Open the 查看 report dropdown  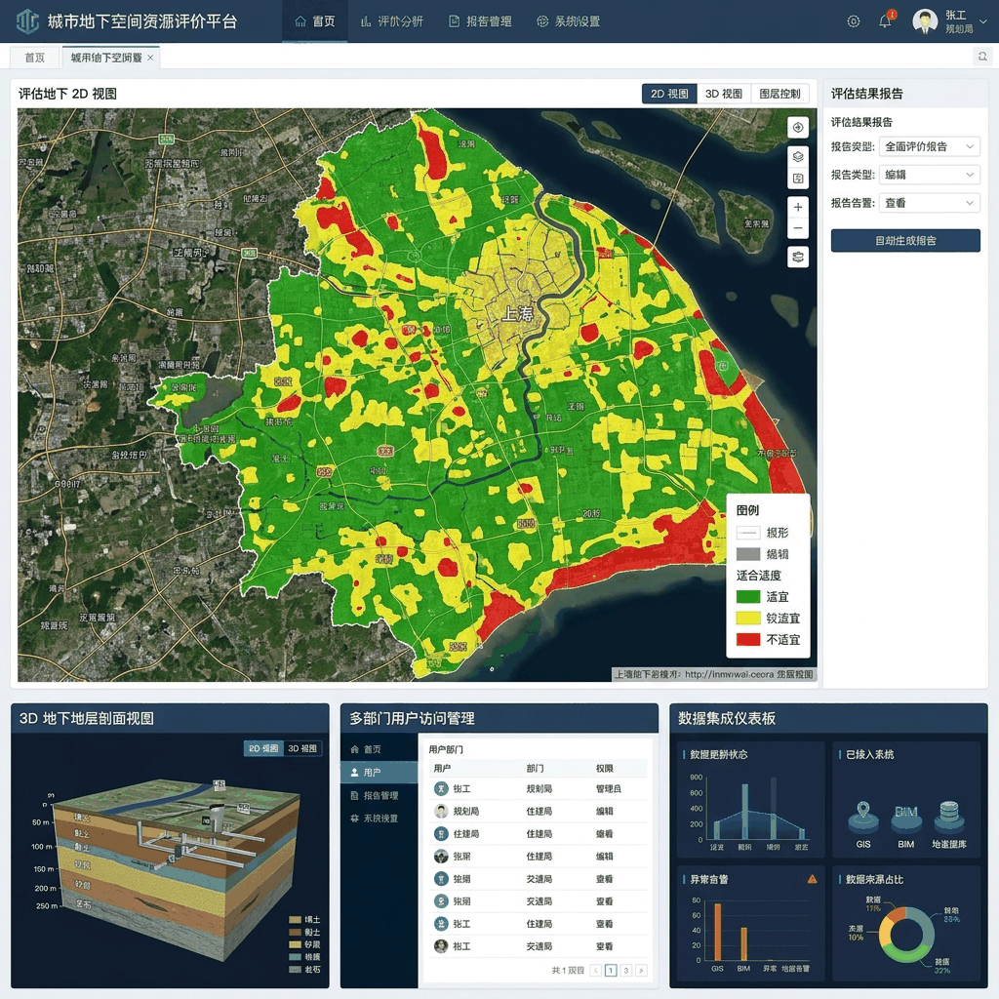(x=929, y=203)
